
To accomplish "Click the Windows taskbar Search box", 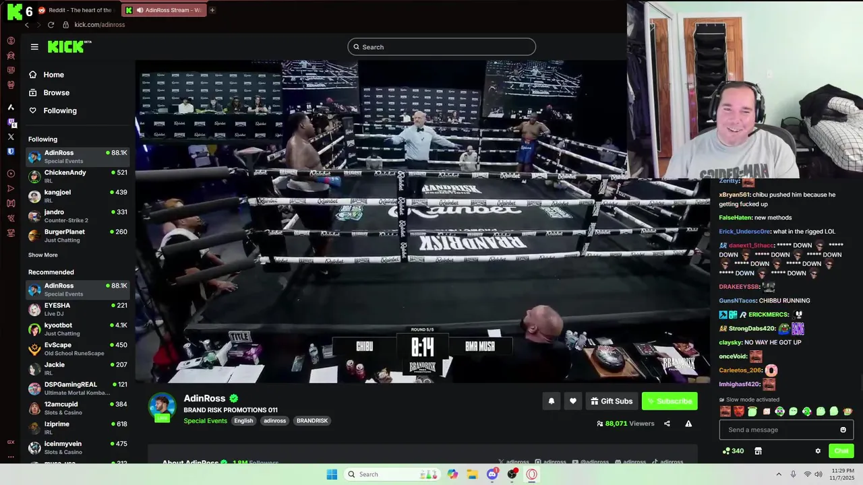I will (392, 474).
